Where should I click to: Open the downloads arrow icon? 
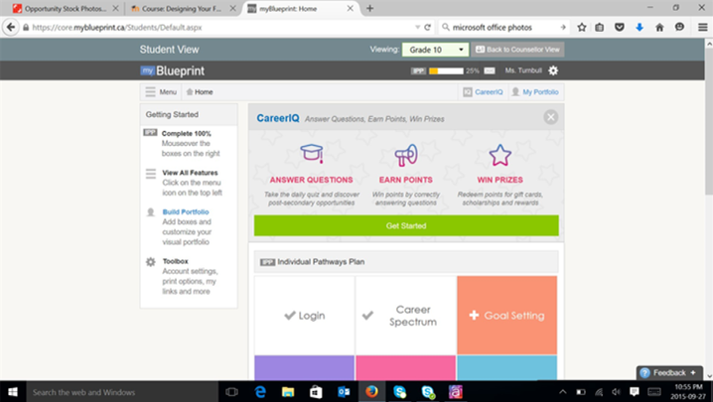click(x=640, y=27)
